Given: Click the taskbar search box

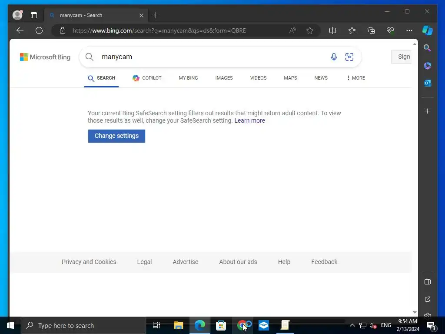Looking at the screenshot, I should click(83, 325).
